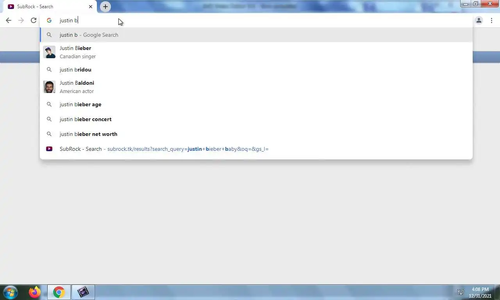The width and height of the screenshot is (500, 300).
Task: Click the 'Canadian singer' description text
Action: [x=78, y=56]
